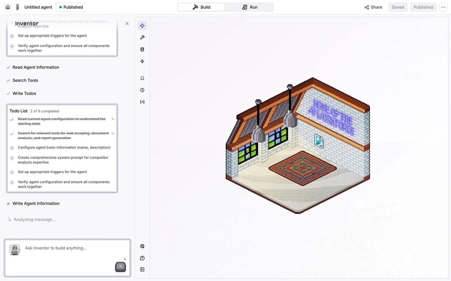Go to the home page icon

[8, 7]
